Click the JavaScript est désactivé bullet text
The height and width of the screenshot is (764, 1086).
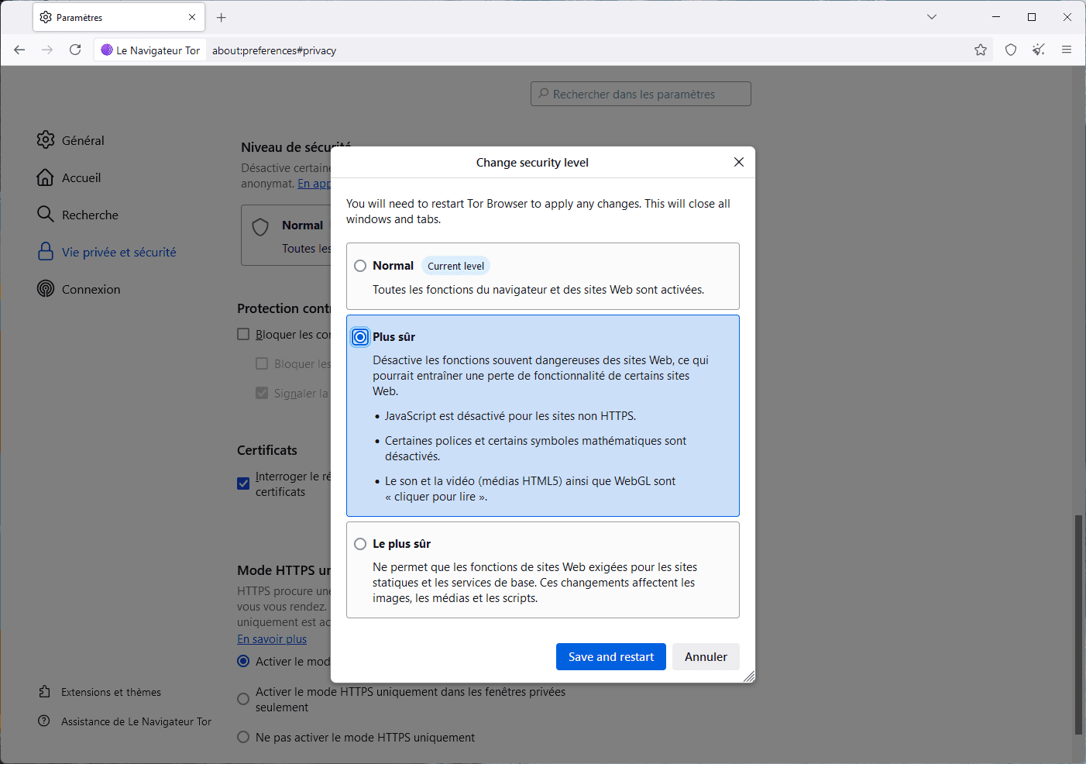(510, 416)
